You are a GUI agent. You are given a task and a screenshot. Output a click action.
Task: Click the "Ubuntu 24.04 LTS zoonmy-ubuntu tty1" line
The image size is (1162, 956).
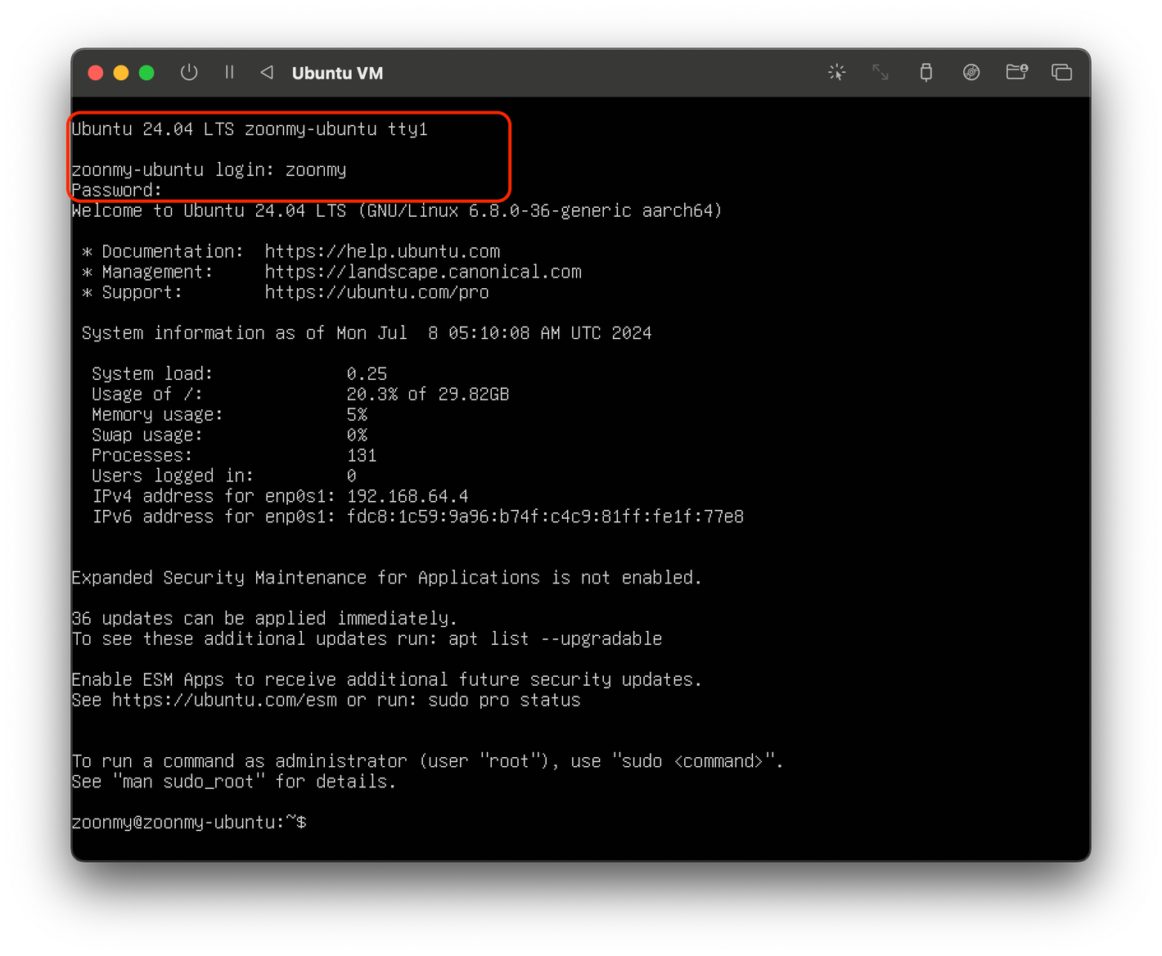coord(250,129)
